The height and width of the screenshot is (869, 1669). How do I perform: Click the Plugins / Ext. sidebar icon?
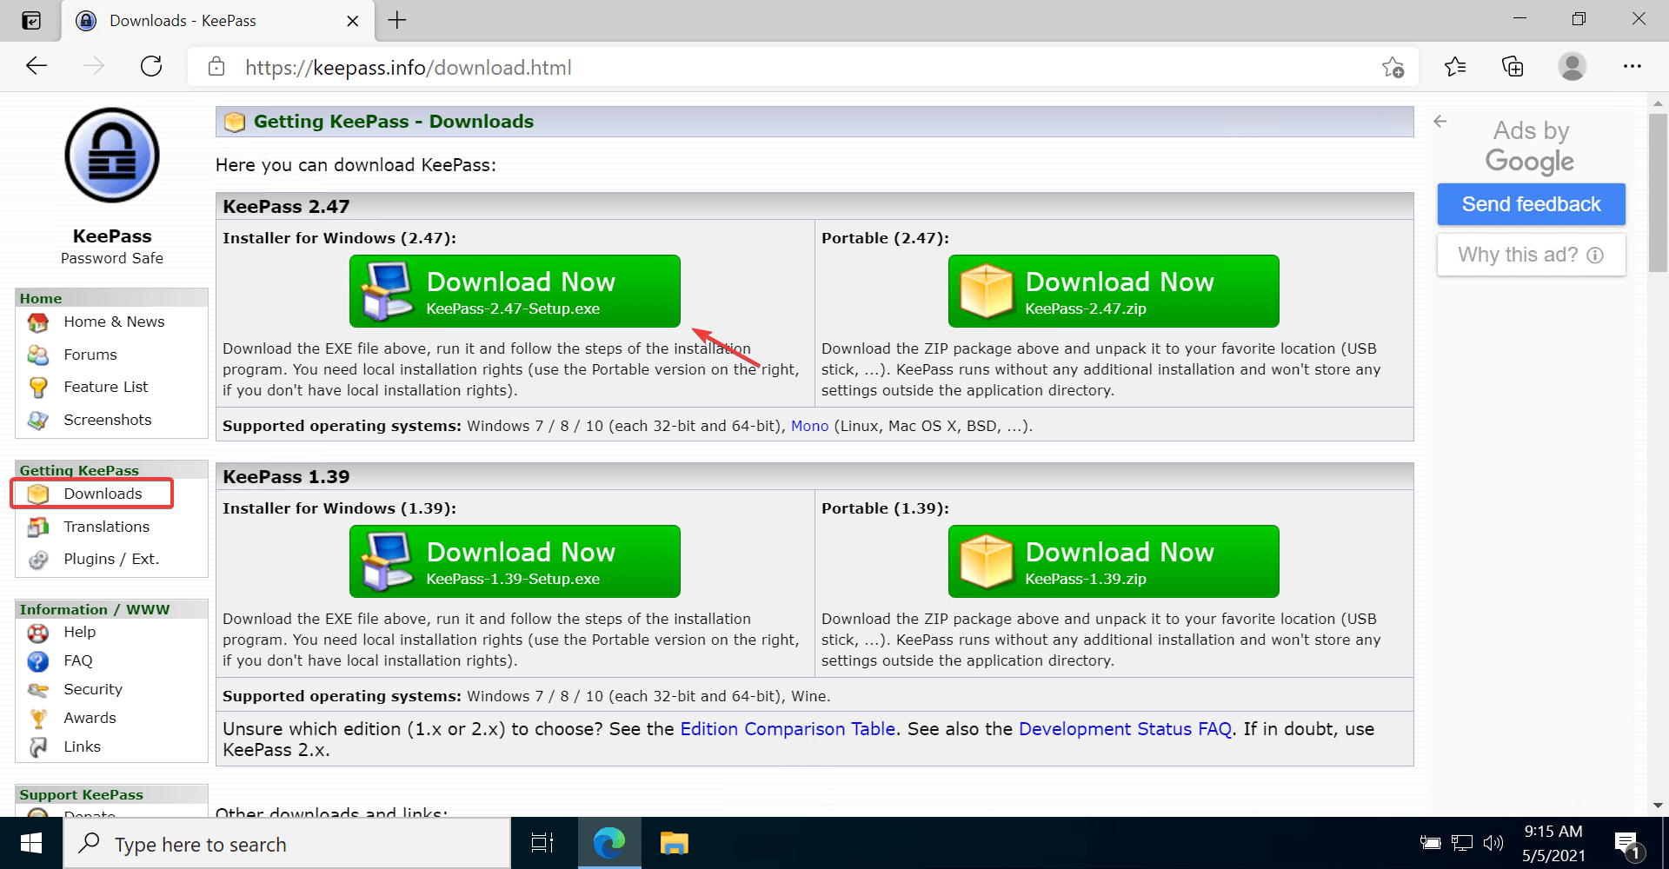[x=38, y=559]
